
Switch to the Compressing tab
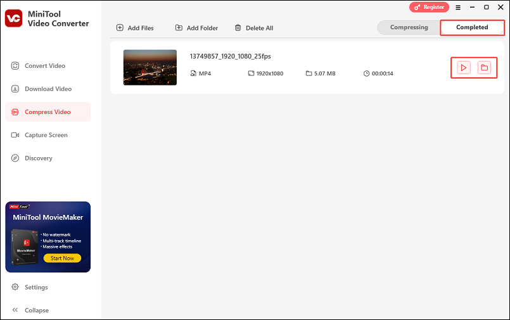click(x=409, y=27)
